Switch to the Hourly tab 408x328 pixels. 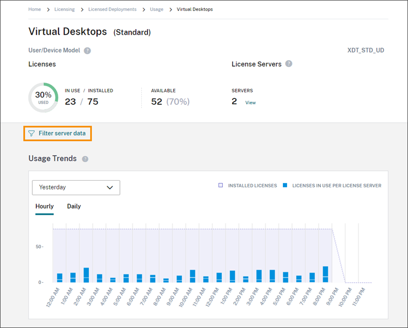[44, 207]
